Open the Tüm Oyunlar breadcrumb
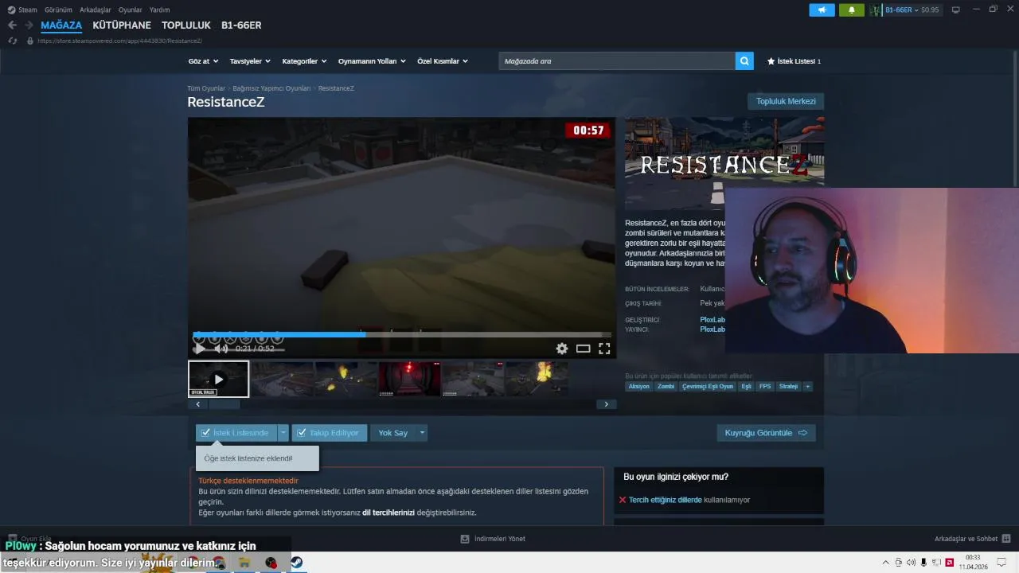The image size is (1019, 573). tap(206, 88)
